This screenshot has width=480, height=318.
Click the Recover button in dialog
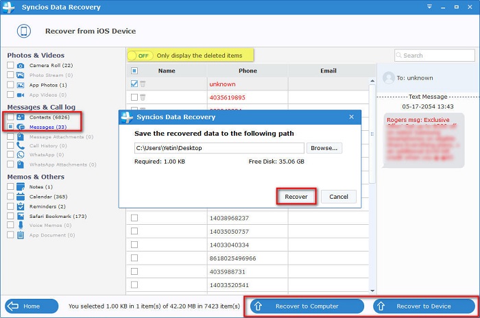296,197
